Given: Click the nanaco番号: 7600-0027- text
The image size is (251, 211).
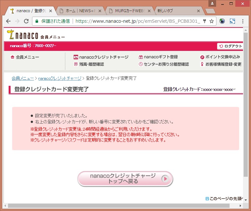Looking at the screenshot, I should pos(33,46).
